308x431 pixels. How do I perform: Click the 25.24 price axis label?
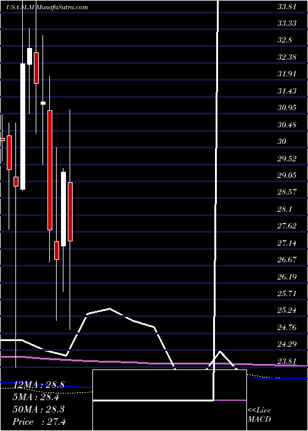click(x=287, y=310)
